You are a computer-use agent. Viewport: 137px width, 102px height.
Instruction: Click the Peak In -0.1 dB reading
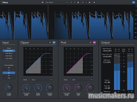[107, 82]
